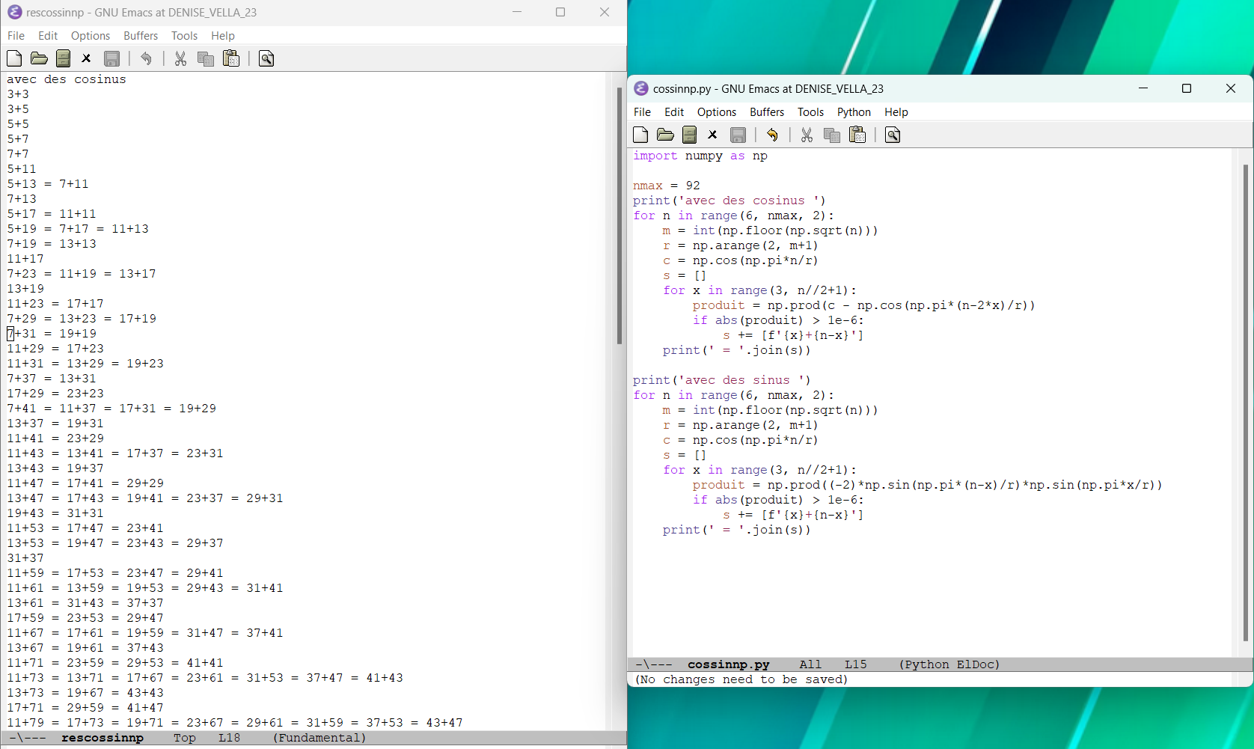Click Copy icon in cossinnp.py toolbar
1254x749 pixels.
(x=831, y=135)
